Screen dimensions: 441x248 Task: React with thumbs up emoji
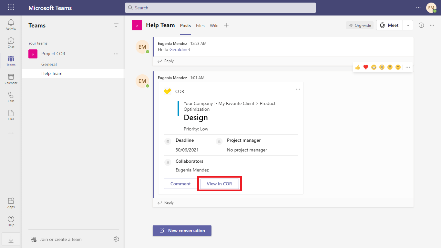(357, 67)
